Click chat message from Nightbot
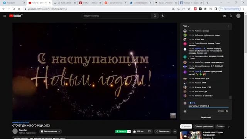The width and height of the screenshot is (247, 139). tap(206, 51)
